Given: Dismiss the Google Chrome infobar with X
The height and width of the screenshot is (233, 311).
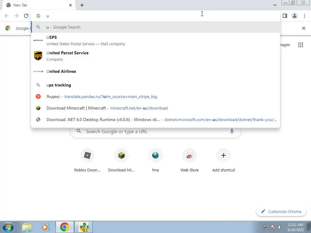Looking at the screenshot, I should pyautogui.click(x=303, y=28).
